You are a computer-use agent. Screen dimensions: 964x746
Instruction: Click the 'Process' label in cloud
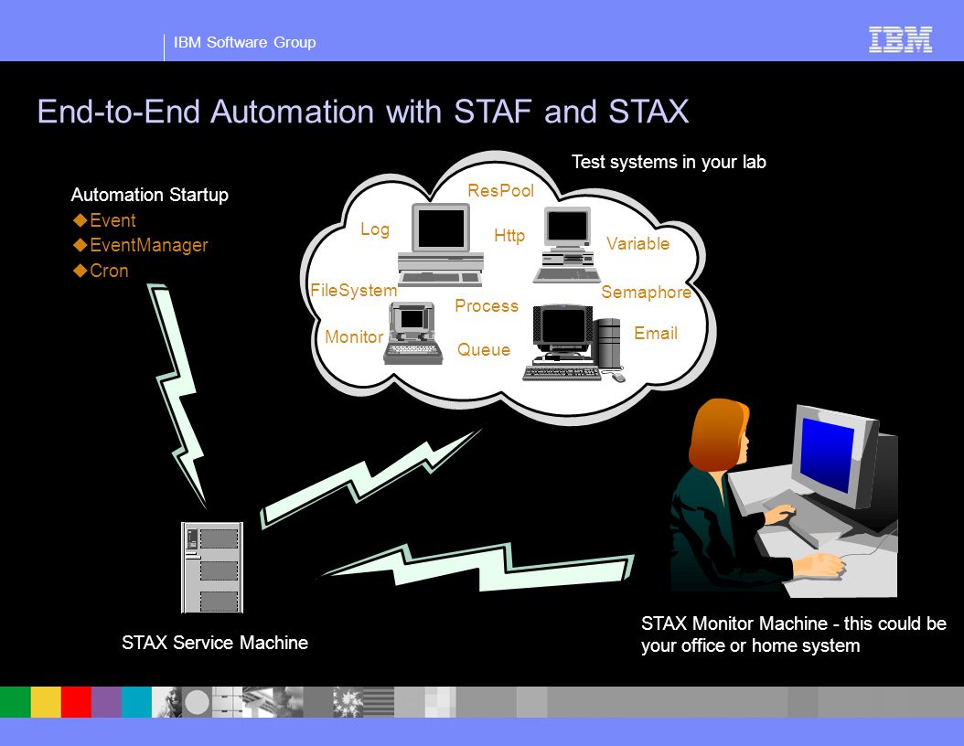coord(487,306)
